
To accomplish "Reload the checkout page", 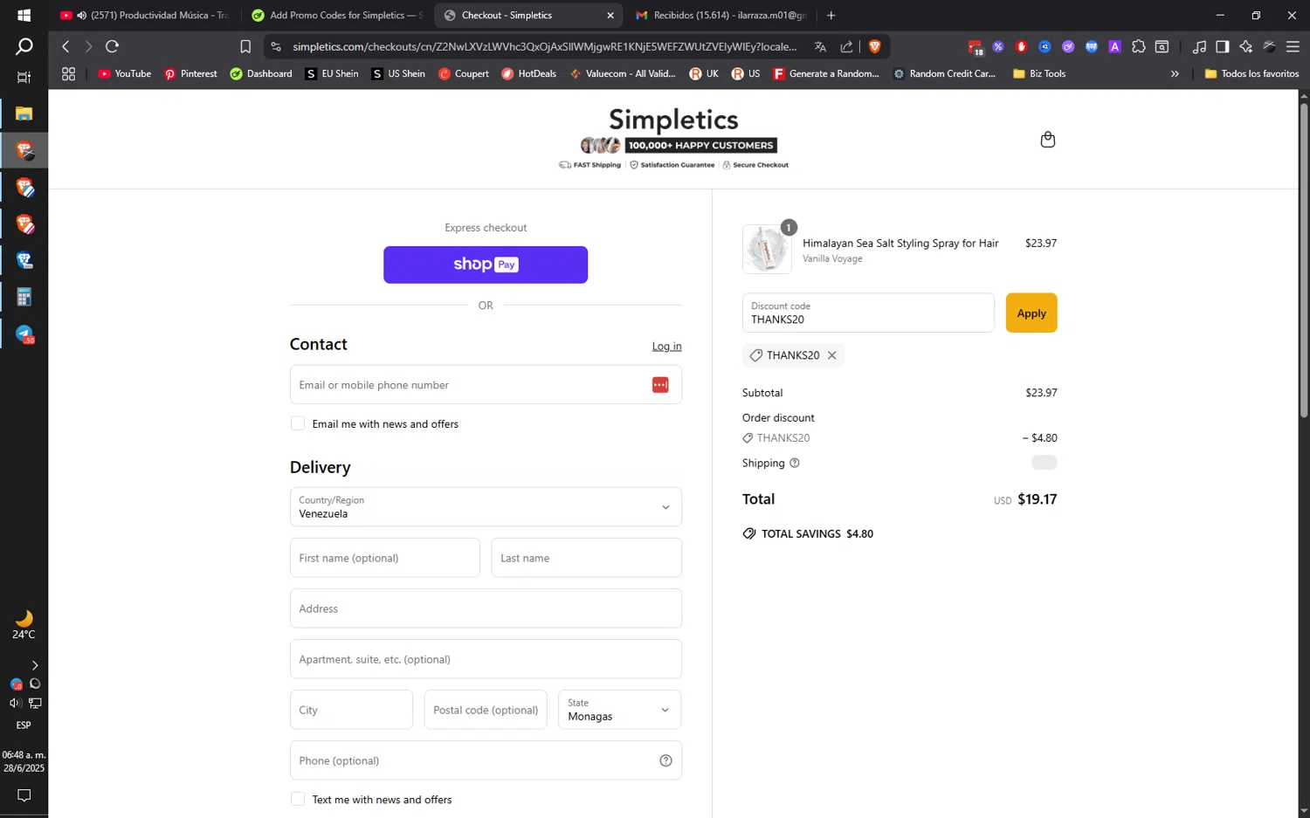I will 112,46.
